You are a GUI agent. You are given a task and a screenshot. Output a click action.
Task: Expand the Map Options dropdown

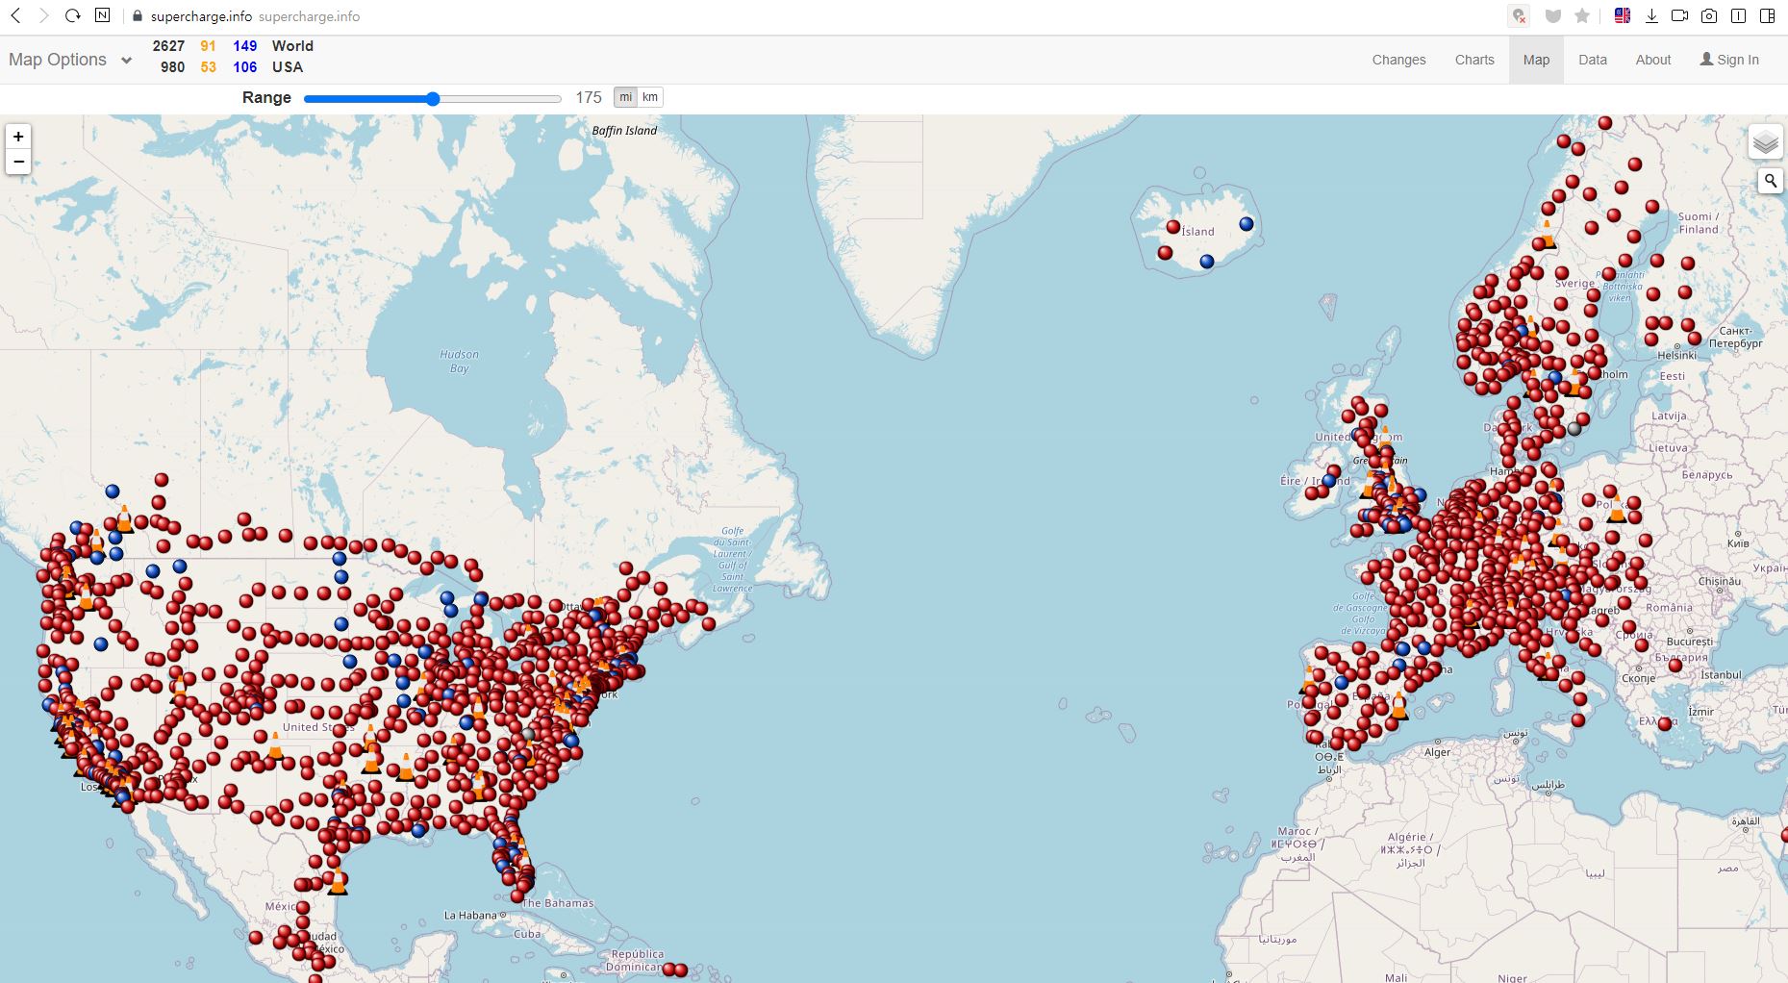click(69, 60)
